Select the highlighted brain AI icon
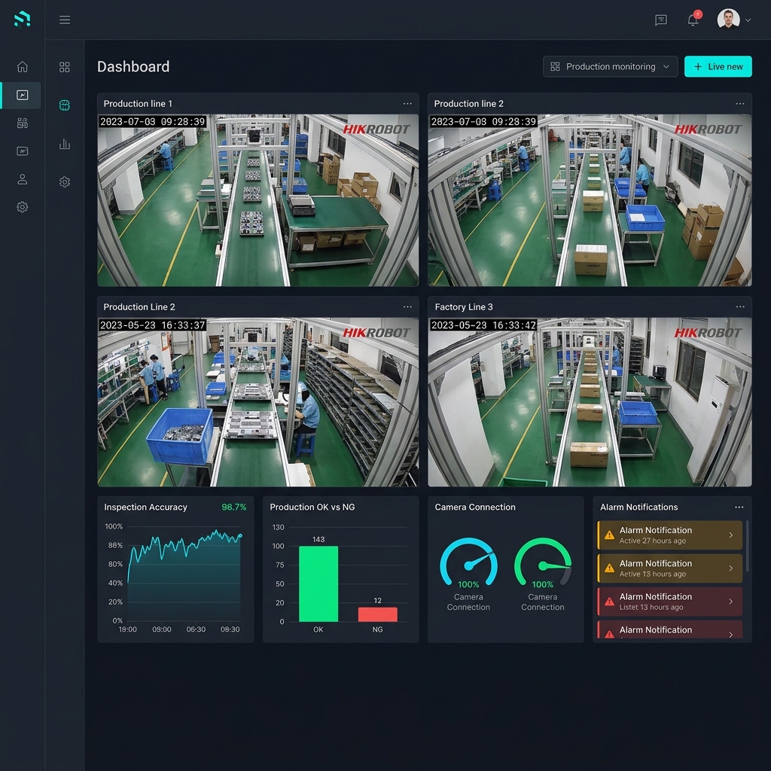Screen dimensions: 771x771 coord(65,105)
